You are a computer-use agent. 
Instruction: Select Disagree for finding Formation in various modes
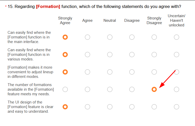pos(132,55)
